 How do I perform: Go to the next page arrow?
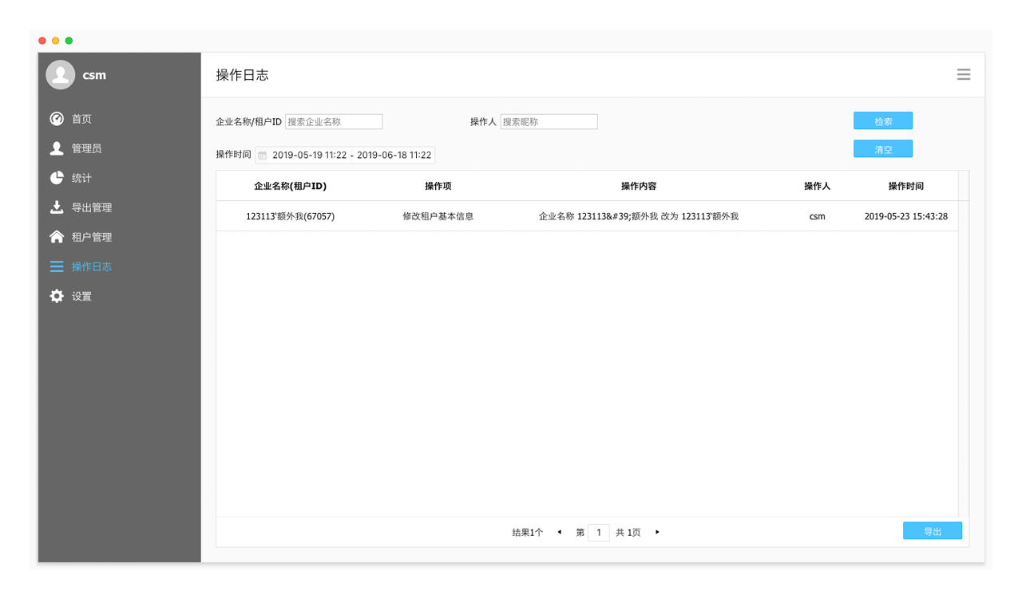click(x=657, y=532)
